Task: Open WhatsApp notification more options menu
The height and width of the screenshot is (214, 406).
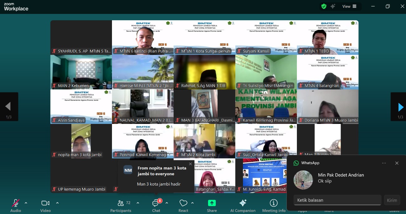Action: pyautogui.click(x=384, y=163)
